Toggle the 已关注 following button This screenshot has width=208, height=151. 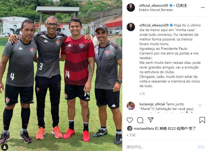click(x=181, y=5)
